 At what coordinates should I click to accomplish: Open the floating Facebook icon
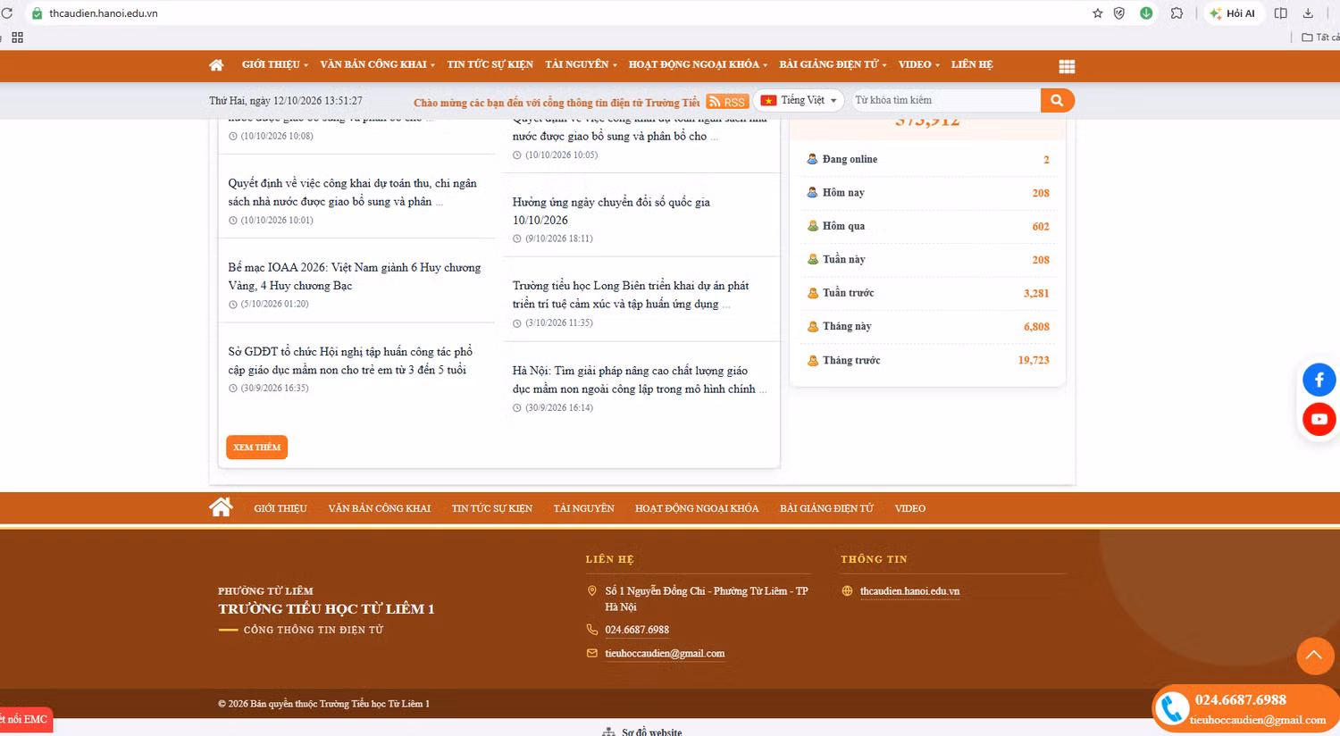[x=1319, y=380]
